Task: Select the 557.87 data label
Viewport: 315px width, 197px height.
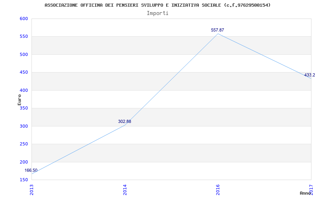Action: coord(217,30)
